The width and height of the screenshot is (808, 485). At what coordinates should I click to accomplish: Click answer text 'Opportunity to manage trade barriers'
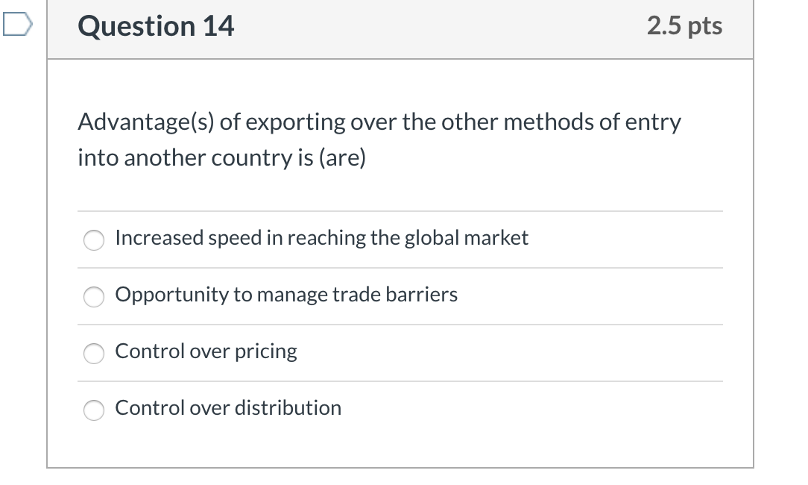pyautogui.click(x=286, y=295)
